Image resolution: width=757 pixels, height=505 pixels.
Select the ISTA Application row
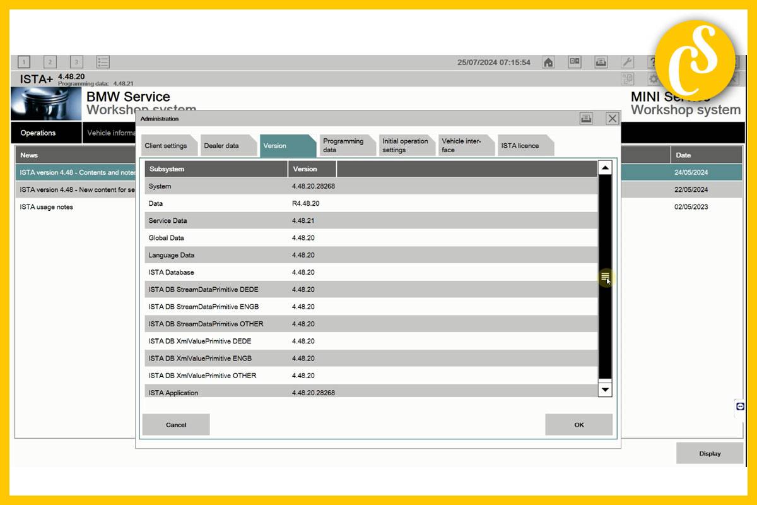pyautogui.click(x=371, y=391)
